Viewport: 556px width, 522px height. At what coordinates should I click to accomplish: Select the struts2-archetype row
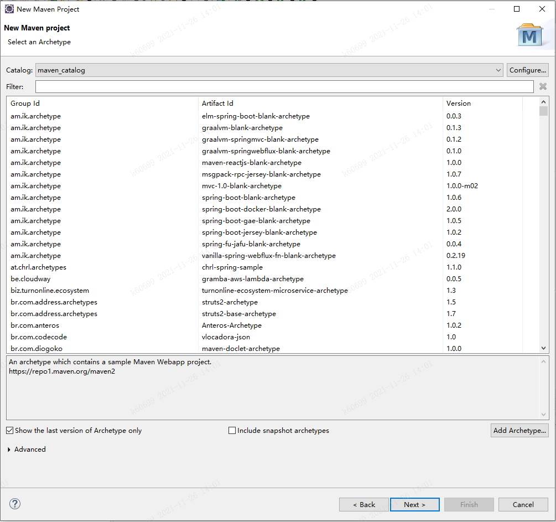click(x=230, y=302)
